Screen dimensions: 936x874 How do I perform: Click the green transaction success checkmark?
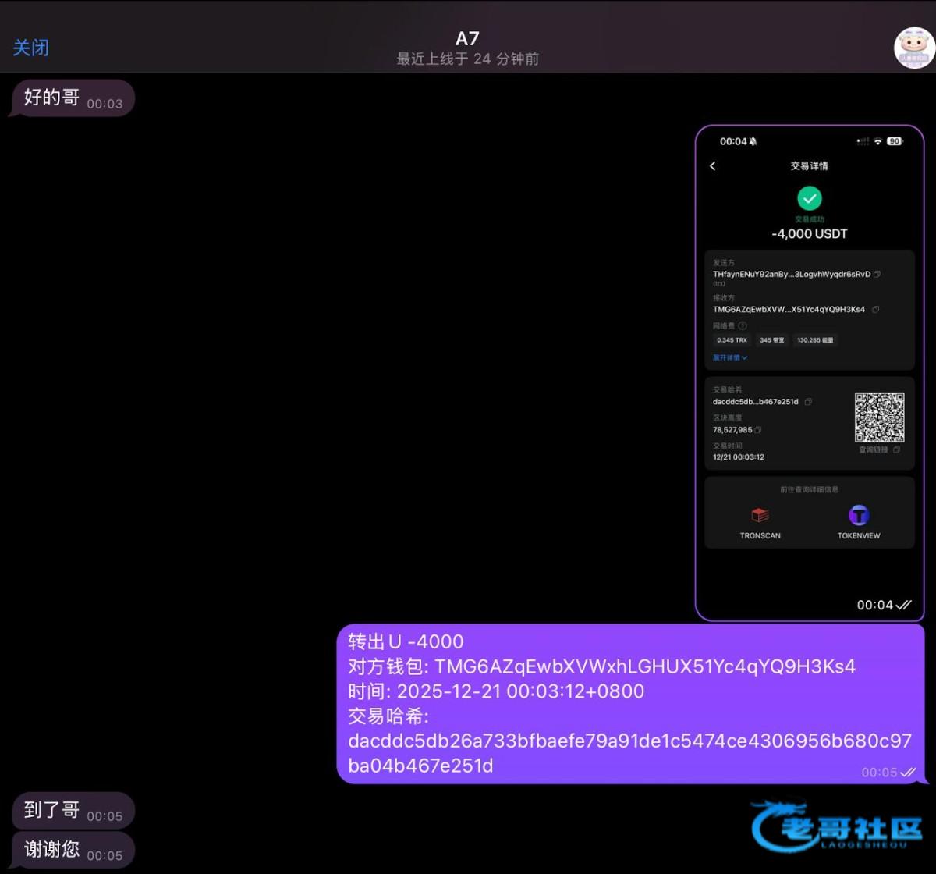(810, 198)
